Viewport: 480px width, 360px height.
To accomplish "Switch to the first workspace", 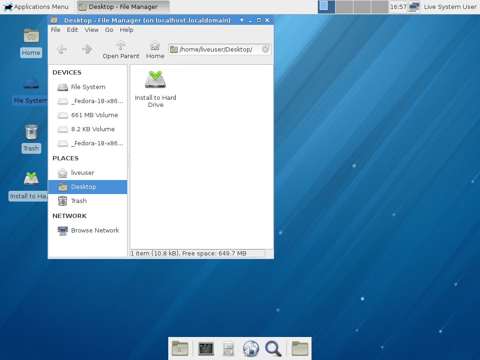I will [x=326, y=7].
